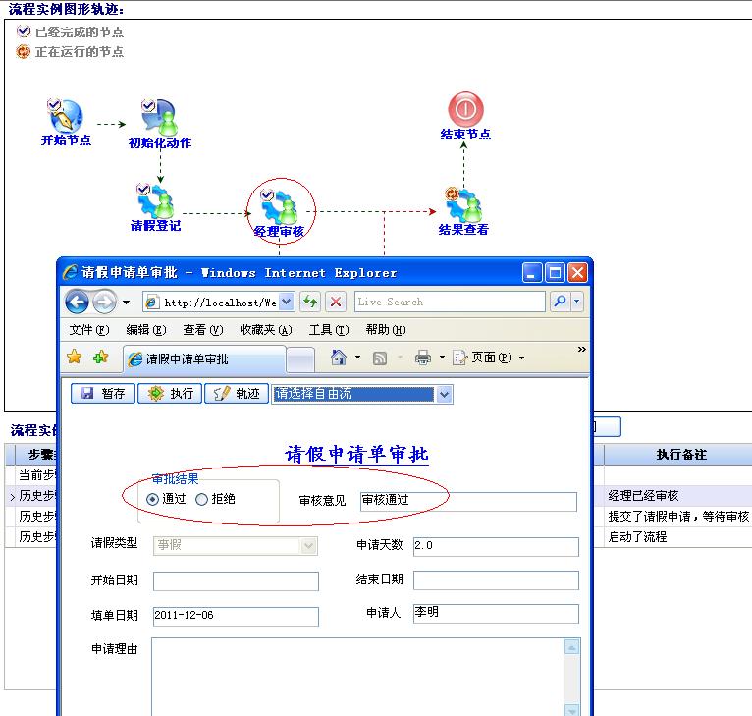Click the IE forward arrow button

[x=104, y=302]
